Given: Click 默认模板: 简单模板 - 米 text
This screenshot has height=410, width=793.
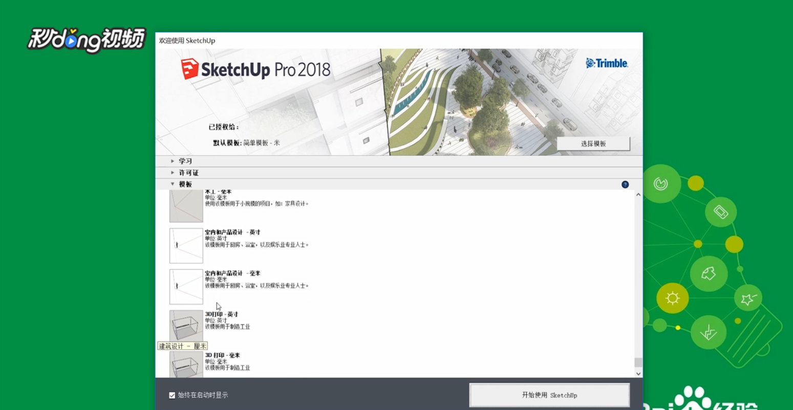Looking at the screenshot, I should 246,143.
